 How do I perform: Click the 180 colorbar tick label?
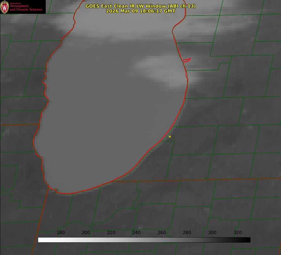click(x=61, y=232)
